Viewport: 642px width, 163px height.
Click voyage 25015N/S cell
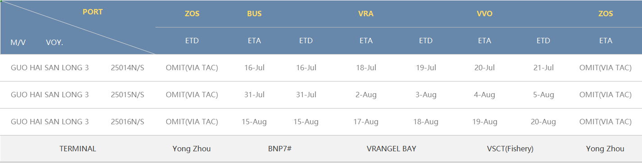(127, 95)
